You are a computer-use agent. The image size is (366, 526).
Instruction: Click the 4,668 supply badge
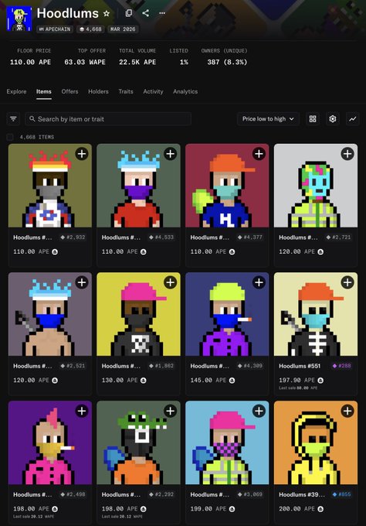click(x=90, y=29)
